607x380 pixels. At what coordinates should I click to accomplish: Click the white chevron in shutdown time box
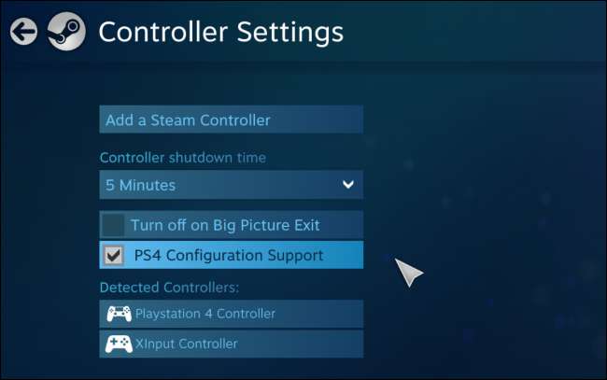click(x=348, y=185)
